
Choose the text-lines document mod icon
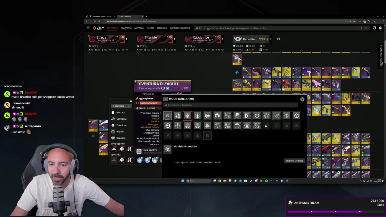pyautogui.click(x=237, y=116)
